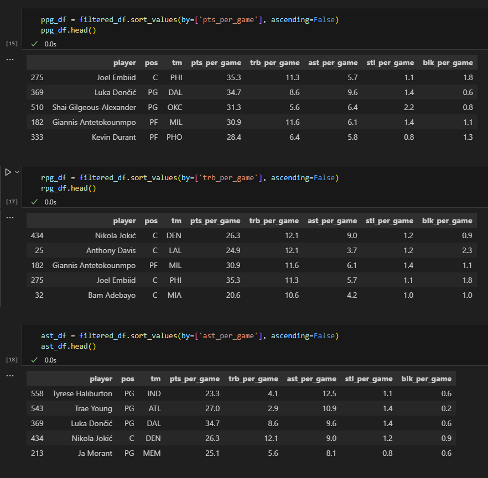Click trb_per_game header in second table
This screenshot has height=478, width=488.
(x=274, y=221)
